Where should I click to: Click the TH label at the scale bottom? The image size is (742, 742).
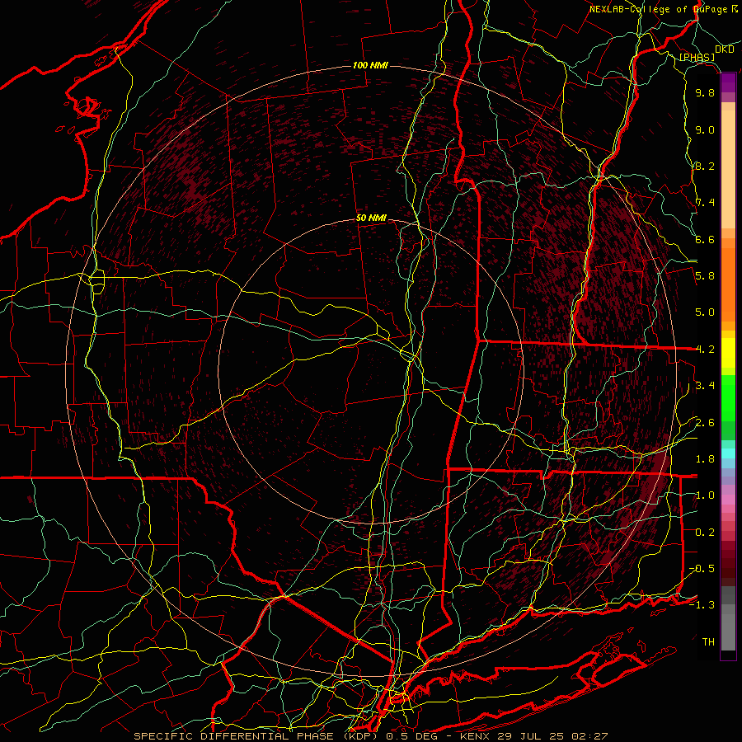point(708,642)
